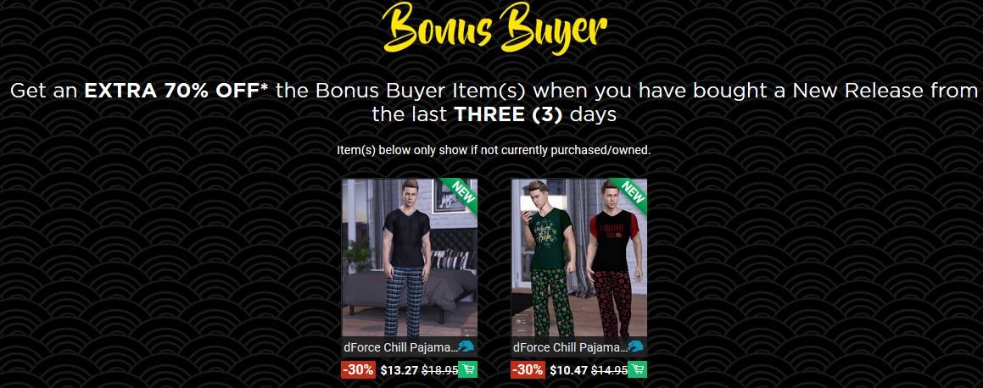Click the 'only show if not currently purchased' notice
983x388 pixels.
pyautogui.click(x=494, y=150)
